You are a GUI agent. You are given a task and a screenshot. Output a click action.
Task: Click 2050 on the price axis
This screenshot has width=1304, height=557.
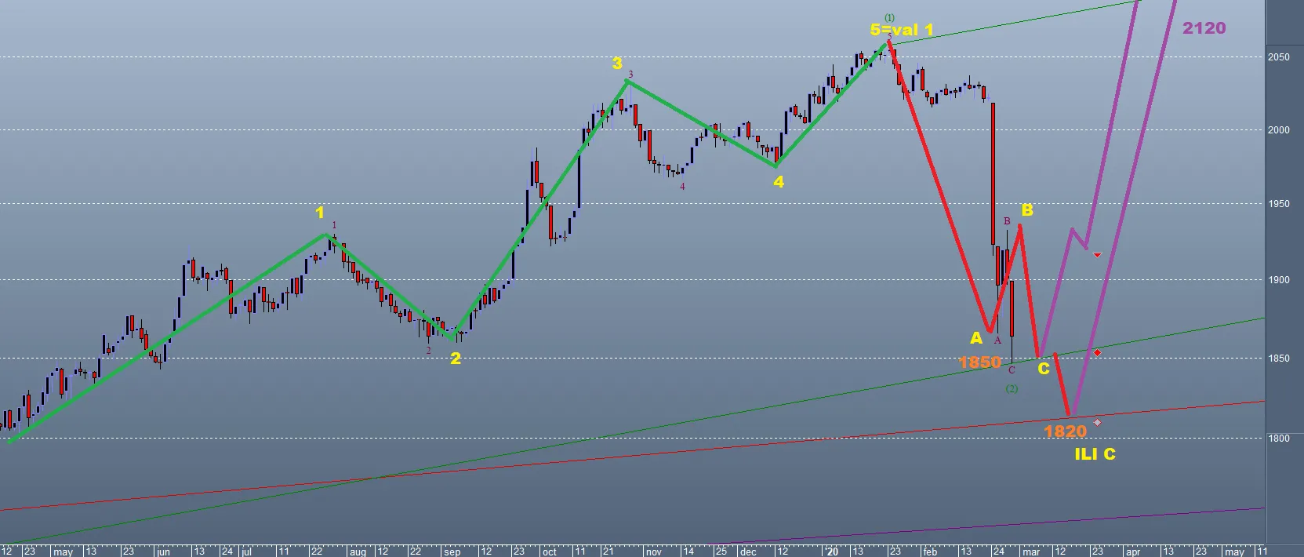(x=1279, y=57)
